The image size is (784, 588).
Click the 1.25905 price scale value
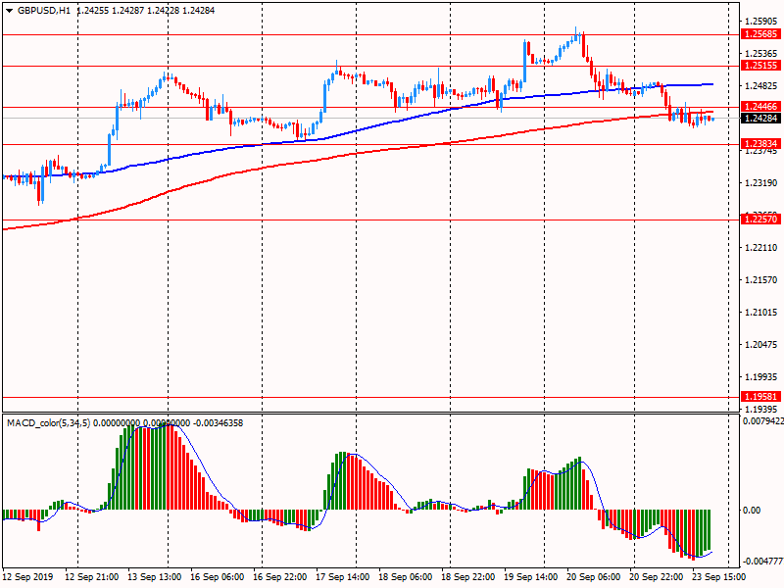pyautogui.click(x=761, y=22)
